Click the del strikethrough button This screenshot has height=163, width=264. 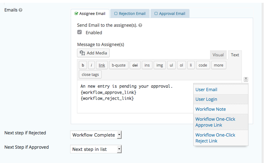pyautogui.click(x=135, y=65)
